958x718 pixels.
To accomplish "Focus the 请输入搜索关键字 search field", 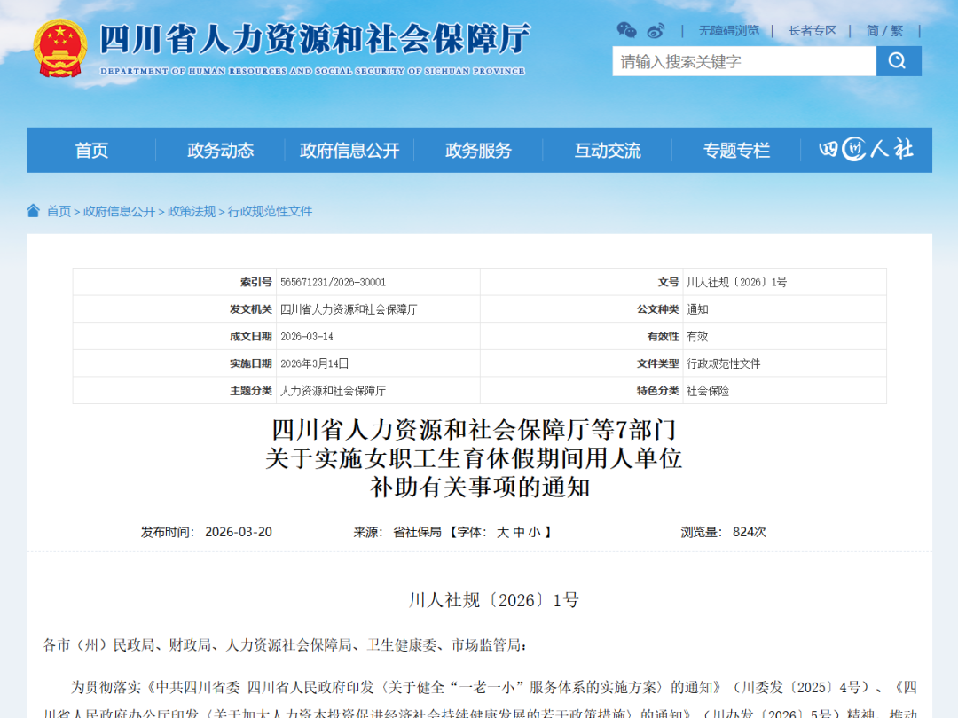I will [x=743, y=61].
